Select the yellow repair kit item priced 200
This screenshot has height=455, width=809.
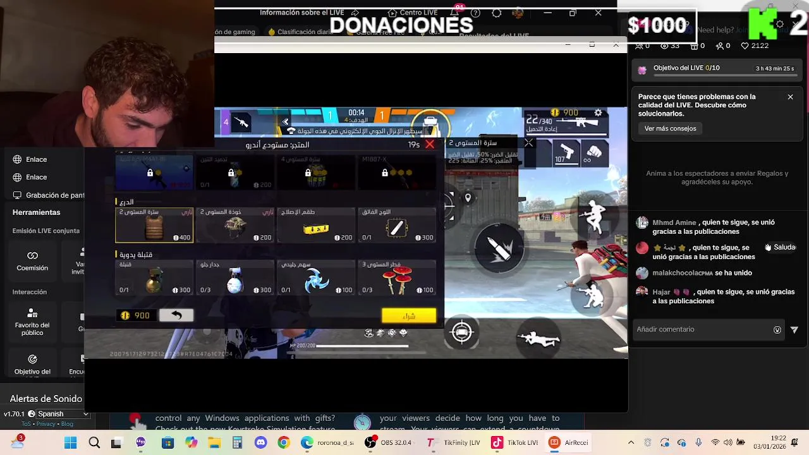[316, 225]
